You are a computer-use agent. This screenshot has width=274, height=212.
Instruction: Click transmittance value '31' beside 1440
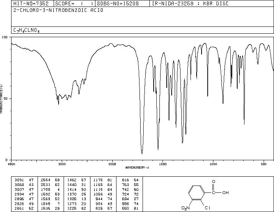(x=84, y=185)
